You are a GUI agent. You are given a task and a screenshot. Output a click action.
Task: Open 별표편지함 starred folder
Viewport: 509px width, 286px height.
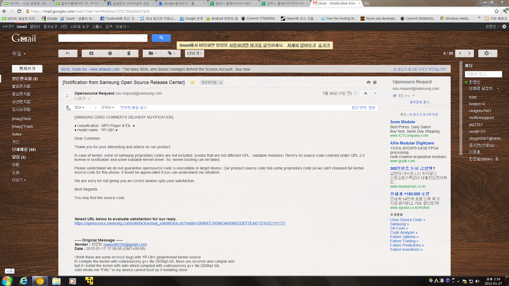(21, 86)
